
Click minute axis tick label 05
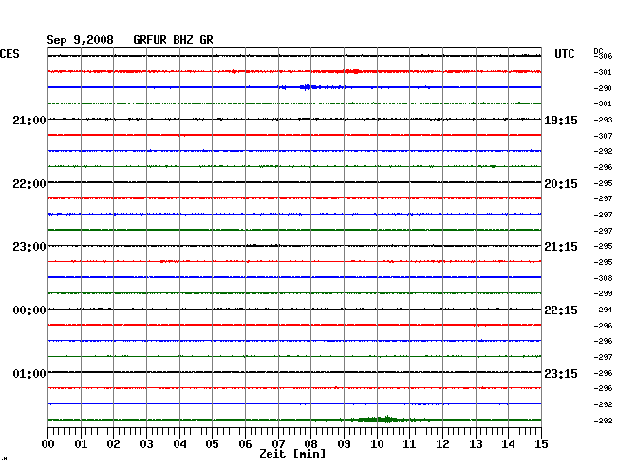click(212, 444)
